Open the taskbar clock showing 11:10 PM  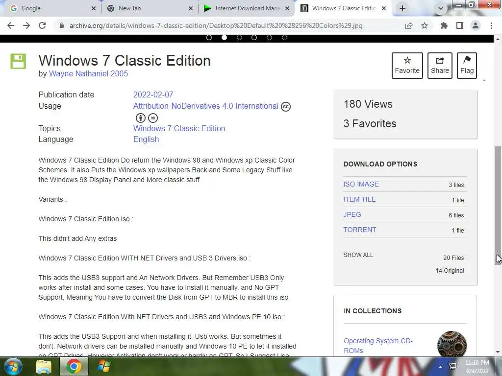[x=477, y=367]
